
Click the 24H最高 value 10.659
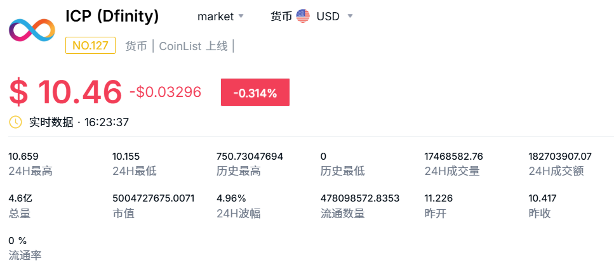(x=23, y=156)
